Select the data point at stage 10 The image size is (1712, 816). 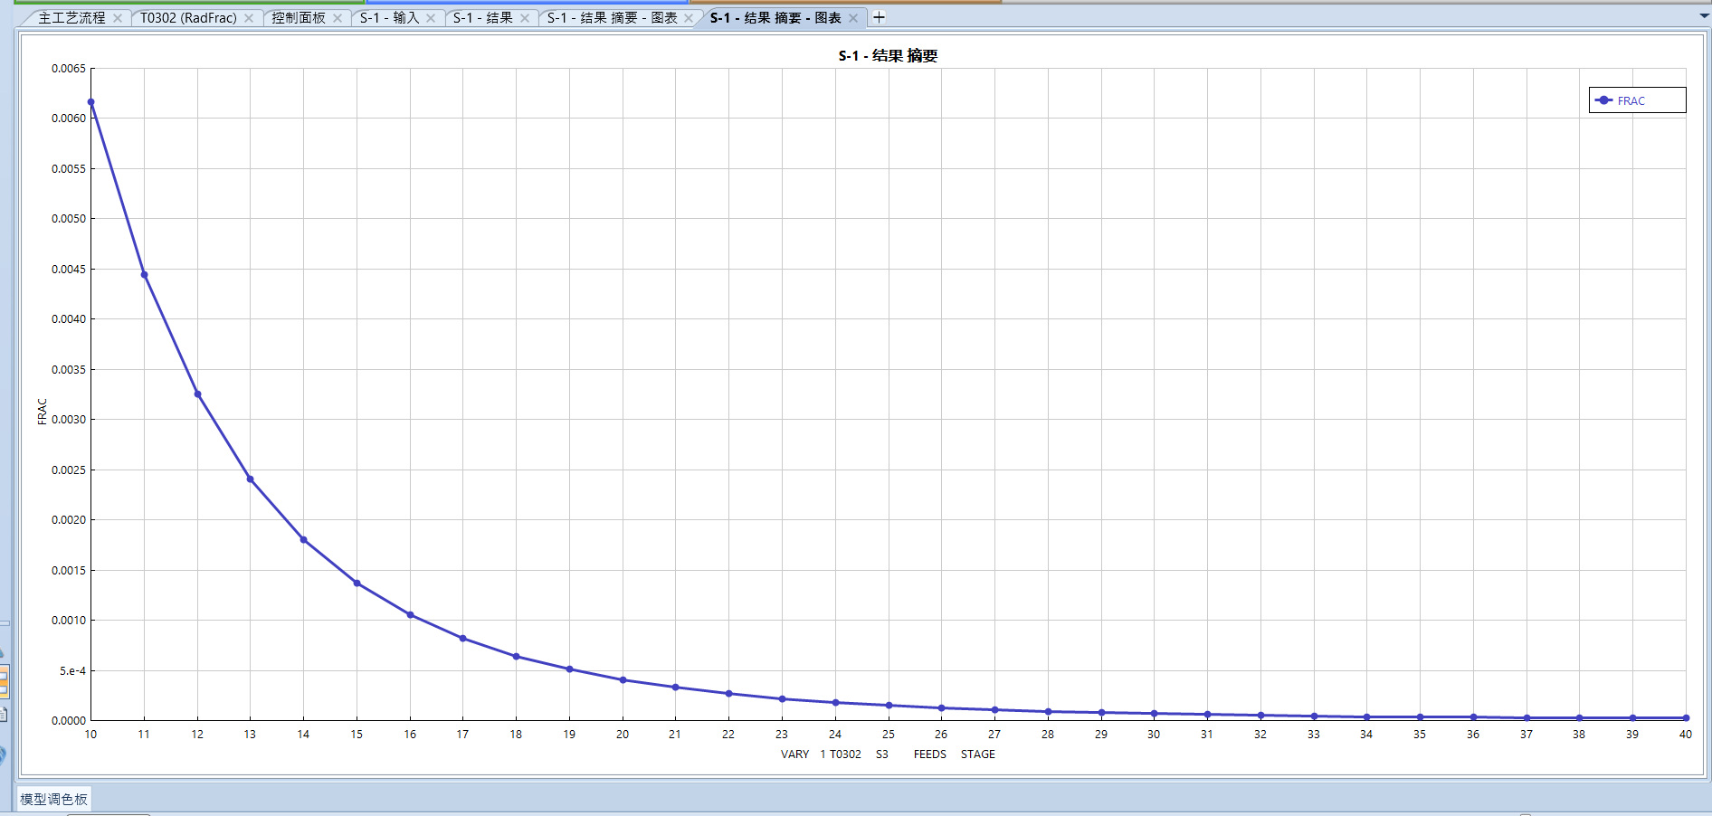click(91, 102)
